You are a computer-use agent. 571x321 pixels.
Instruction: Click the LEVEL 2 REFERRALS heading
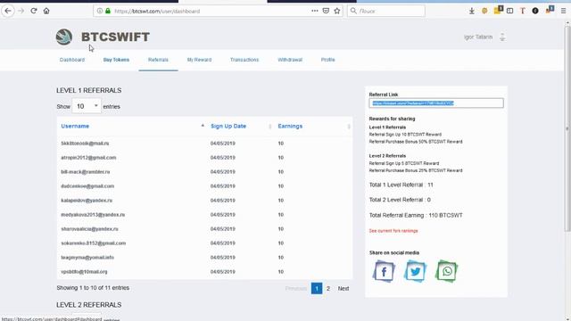tap(89, 305)
